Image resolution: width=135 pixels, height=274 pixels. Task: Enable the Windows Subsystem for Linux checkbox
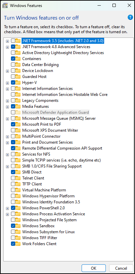click(x=13, y=232)
